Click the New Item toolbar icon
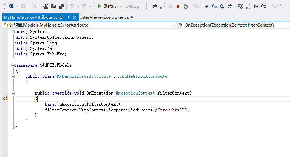This screenshot has height=157, width=290. pyautogui.click(x=34, y=6)
